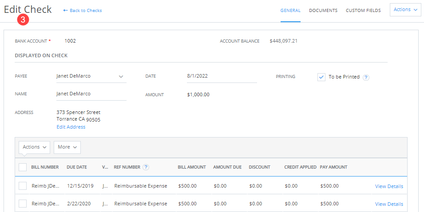Click bill amount $500.00 in the 12/15/2019 row

(187, 186)
